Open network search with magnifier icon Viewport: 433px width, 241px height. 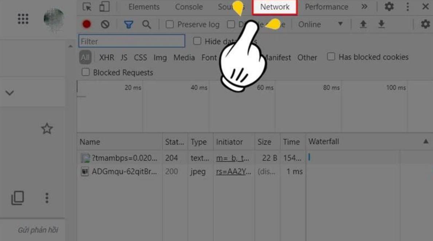coord(147,25)
